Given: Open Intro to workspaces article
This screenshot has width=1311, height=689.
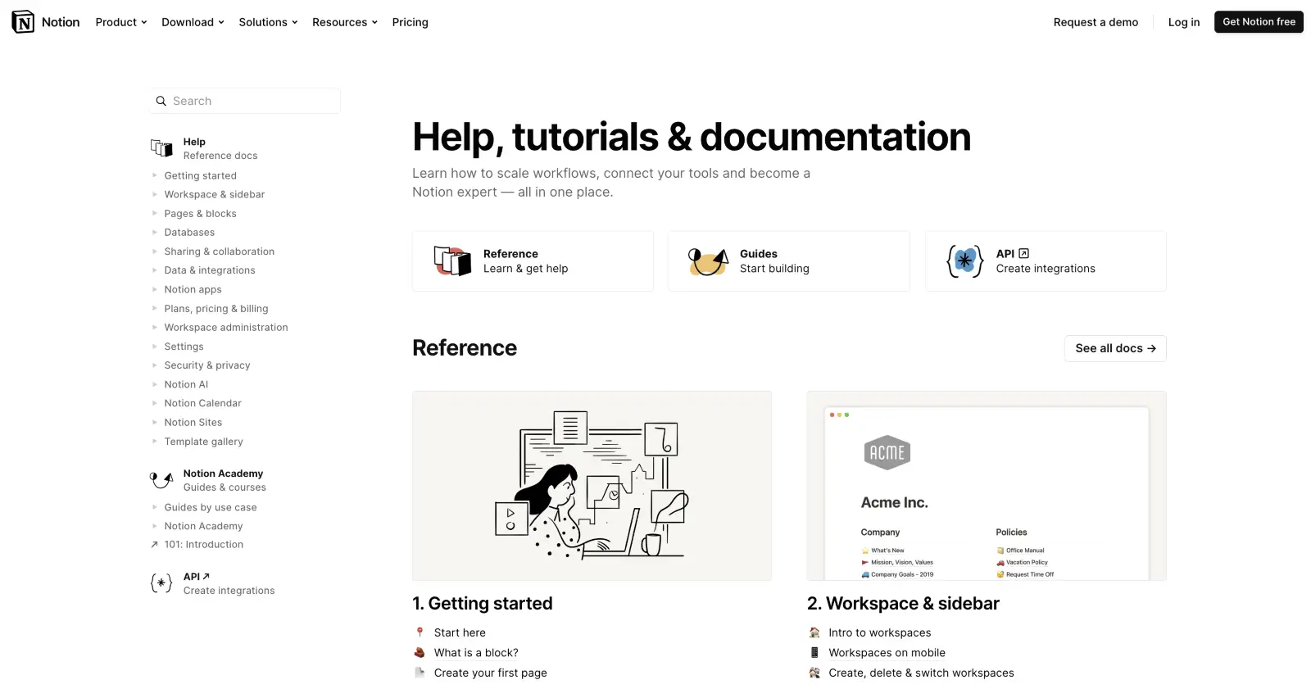Looking at the screenshot, I should (x=880, y=632).
